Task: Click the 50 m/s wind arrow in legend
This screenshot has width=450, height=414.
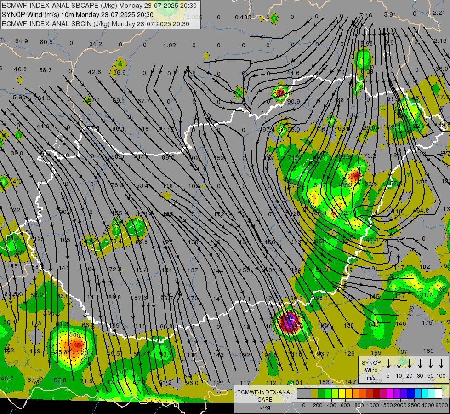Action: click(x=431, y=364)
